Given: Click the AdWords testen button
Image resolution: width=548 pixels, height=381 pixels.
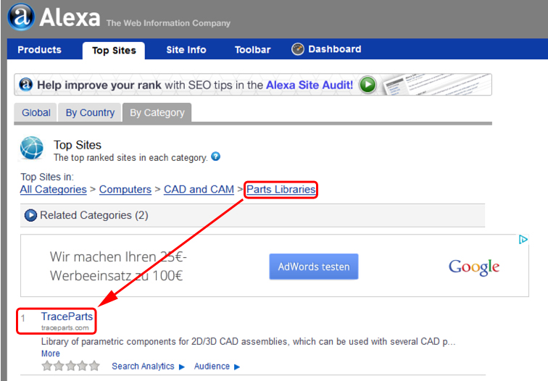Looking at the screenshot, I should coord(314,267).
